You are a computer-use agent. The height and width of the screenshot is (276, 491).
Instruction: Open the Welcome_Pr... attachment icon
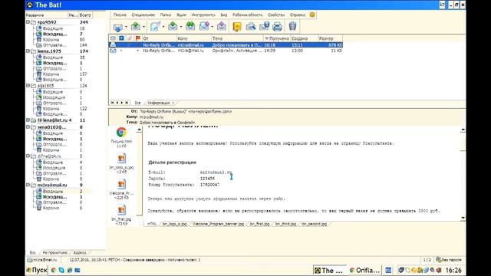click(x=121, y=184)
